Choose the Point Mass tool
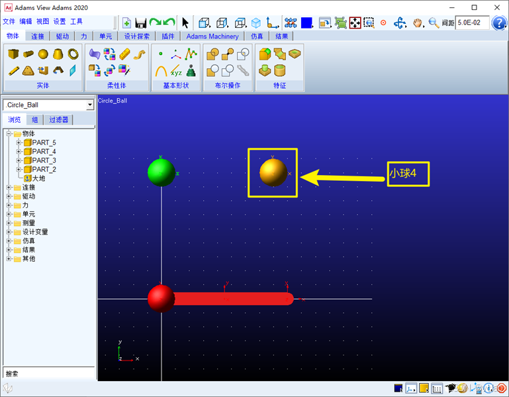Viewport: 509px width, 397px height. pos(191,70)
